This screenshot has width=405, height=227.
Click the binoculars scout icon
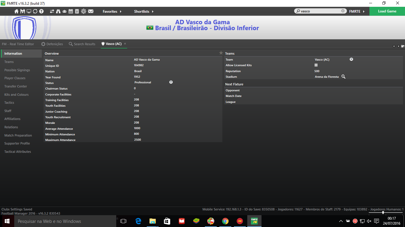[58, 11]
